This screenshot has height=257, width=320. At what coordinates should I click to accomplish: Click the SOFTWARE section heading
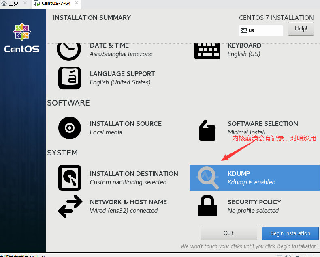pos(68,103)
